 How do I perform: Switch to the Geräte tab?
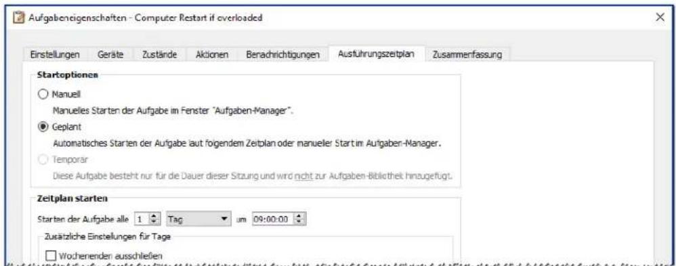coord(110,55)
